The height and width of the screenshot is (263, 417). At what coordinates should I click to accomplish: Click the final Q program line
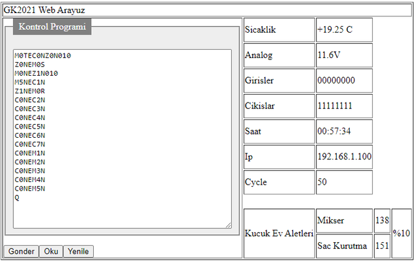(x=17, y=198)
